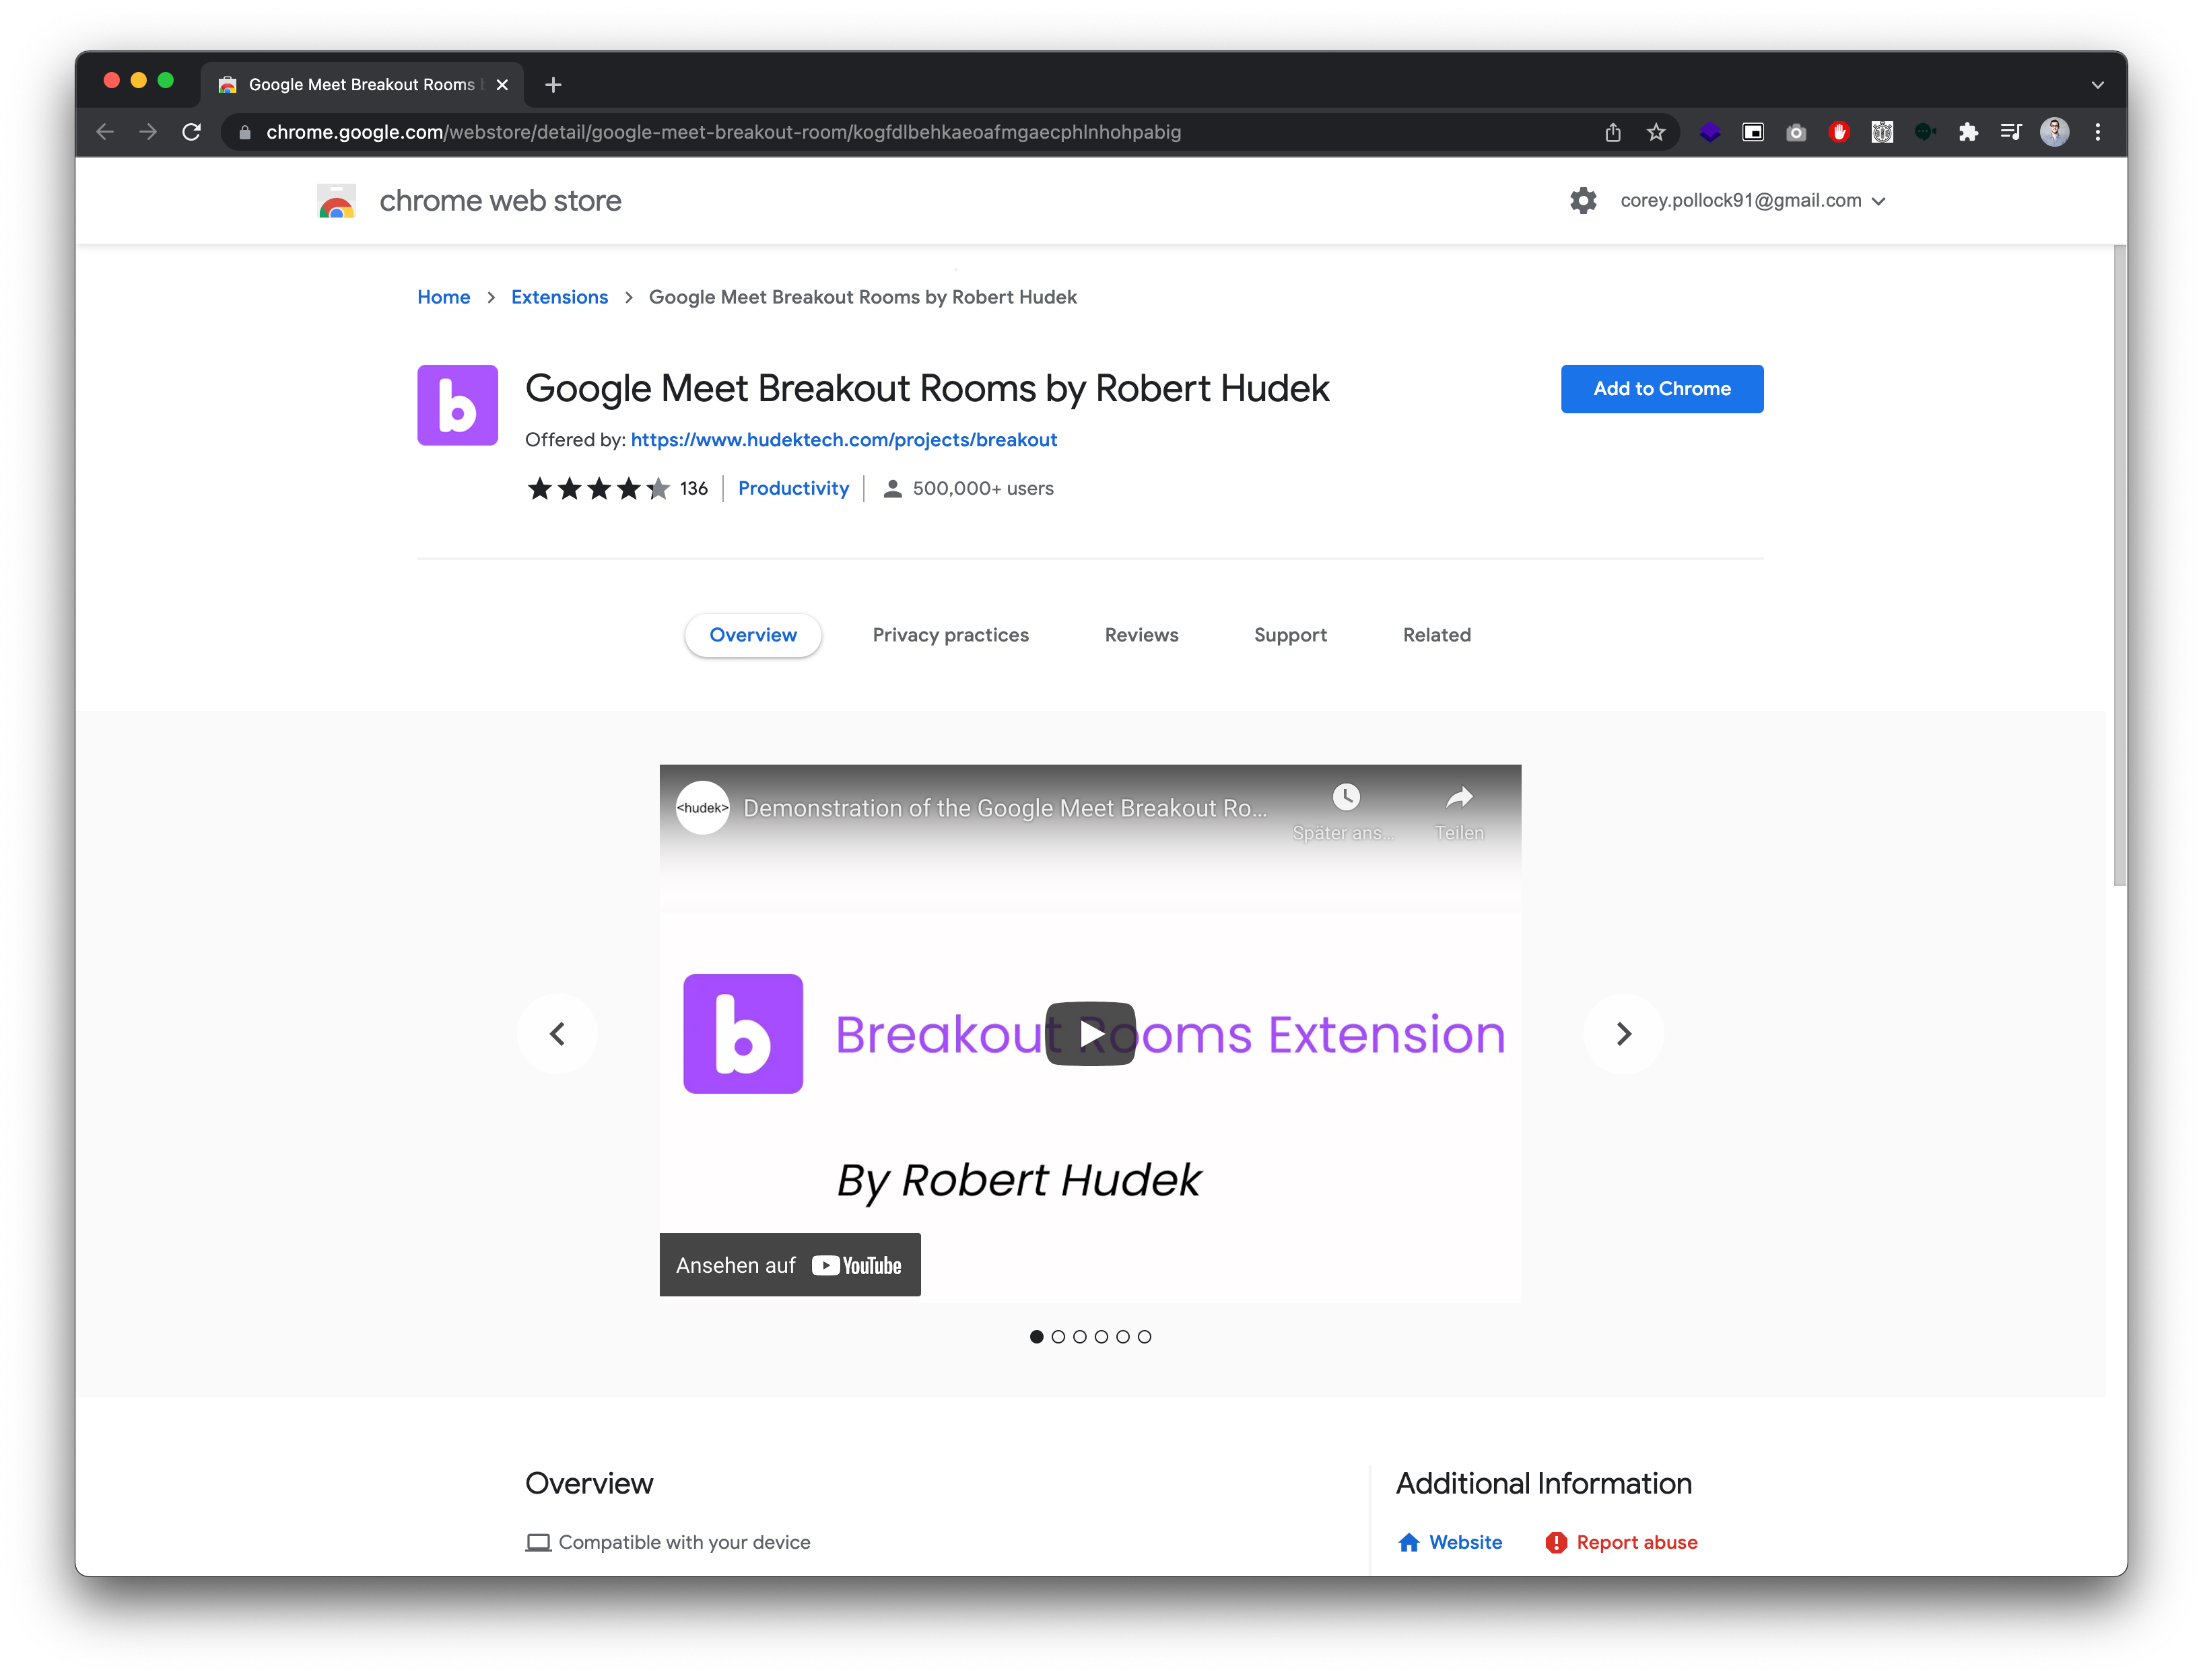Click the Report abuse link
Image resolution: width=2203 pixels, height=1676 pixels.
(x=1621, y=1543)
